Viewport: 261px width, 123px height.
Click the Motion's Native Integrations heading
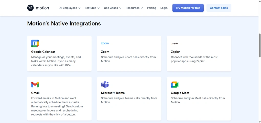coord(64,23)
